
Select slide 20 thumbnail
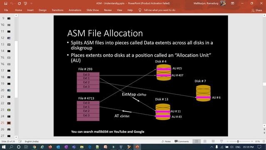(x=9, y=90)
